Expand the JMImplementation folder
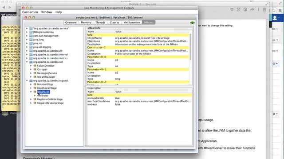This screenshot has height=159, width=284. click(27, 32)
